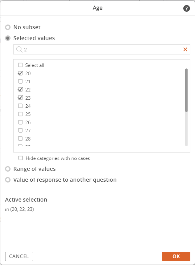
Task: Uncheck the value 23 checkbox
Action: (20, 98)
